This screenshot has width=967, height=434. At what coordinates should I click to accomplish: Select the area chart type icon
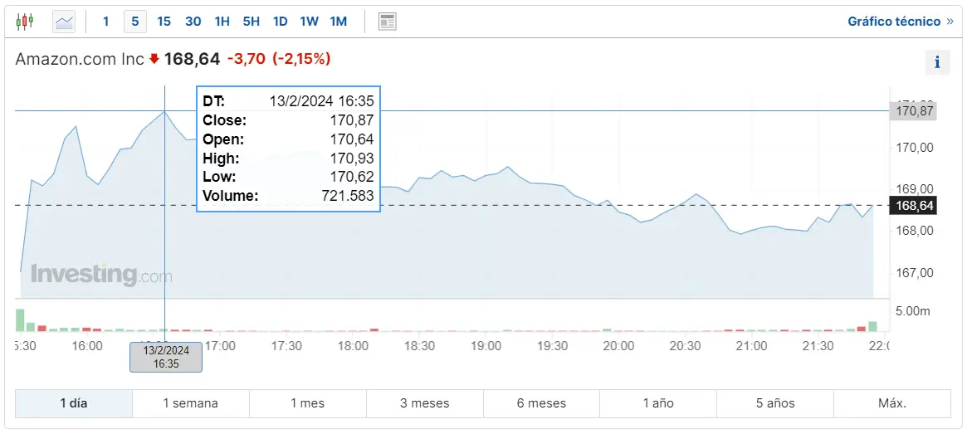click(64, 22)
